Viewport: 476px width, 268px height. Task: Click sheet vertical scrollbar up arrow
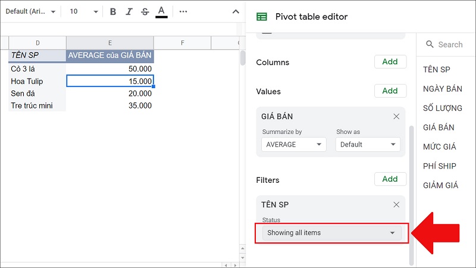(243, 248)
